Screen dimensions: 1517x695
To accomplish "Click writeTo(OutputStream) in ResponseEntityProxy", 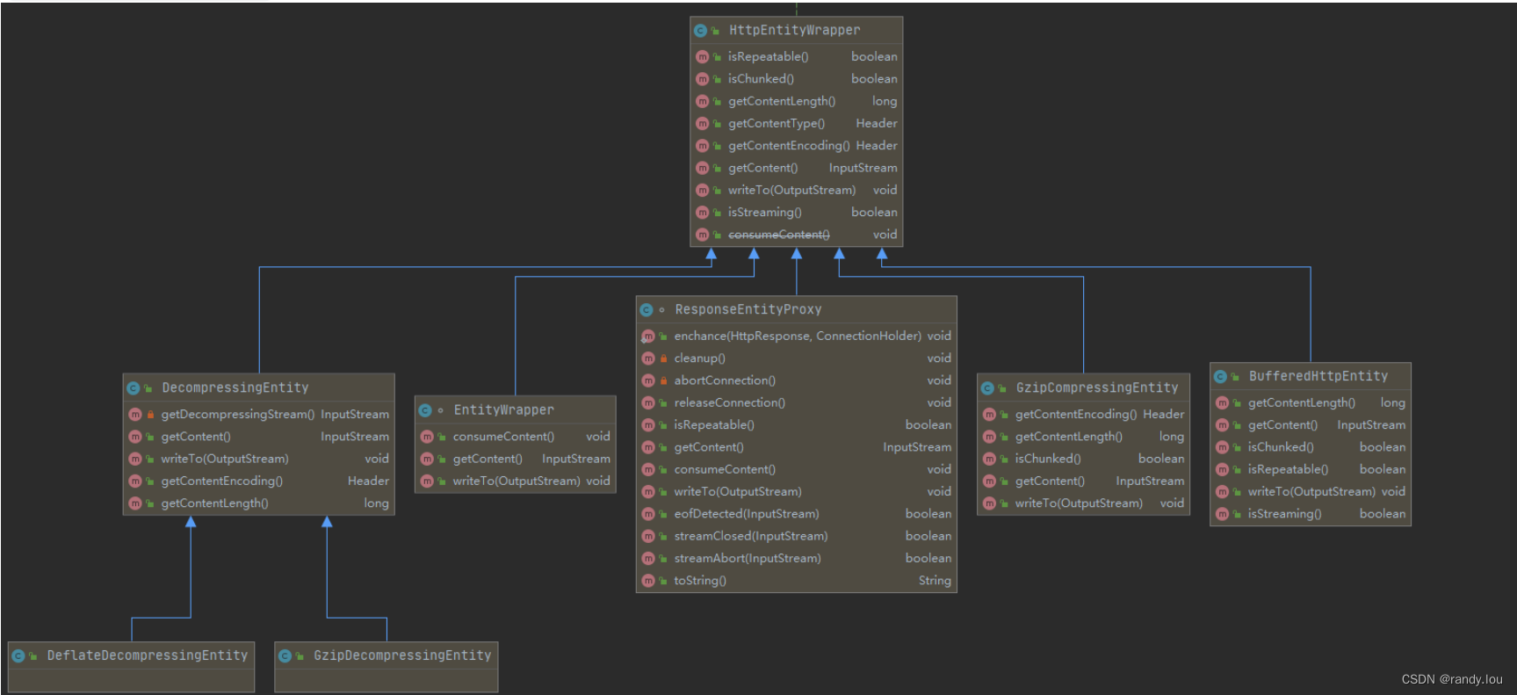I will 738,492.
